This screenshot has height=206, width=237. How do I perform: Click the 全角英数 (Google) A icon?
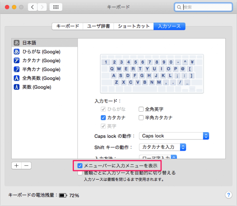[x=17, y=78]
